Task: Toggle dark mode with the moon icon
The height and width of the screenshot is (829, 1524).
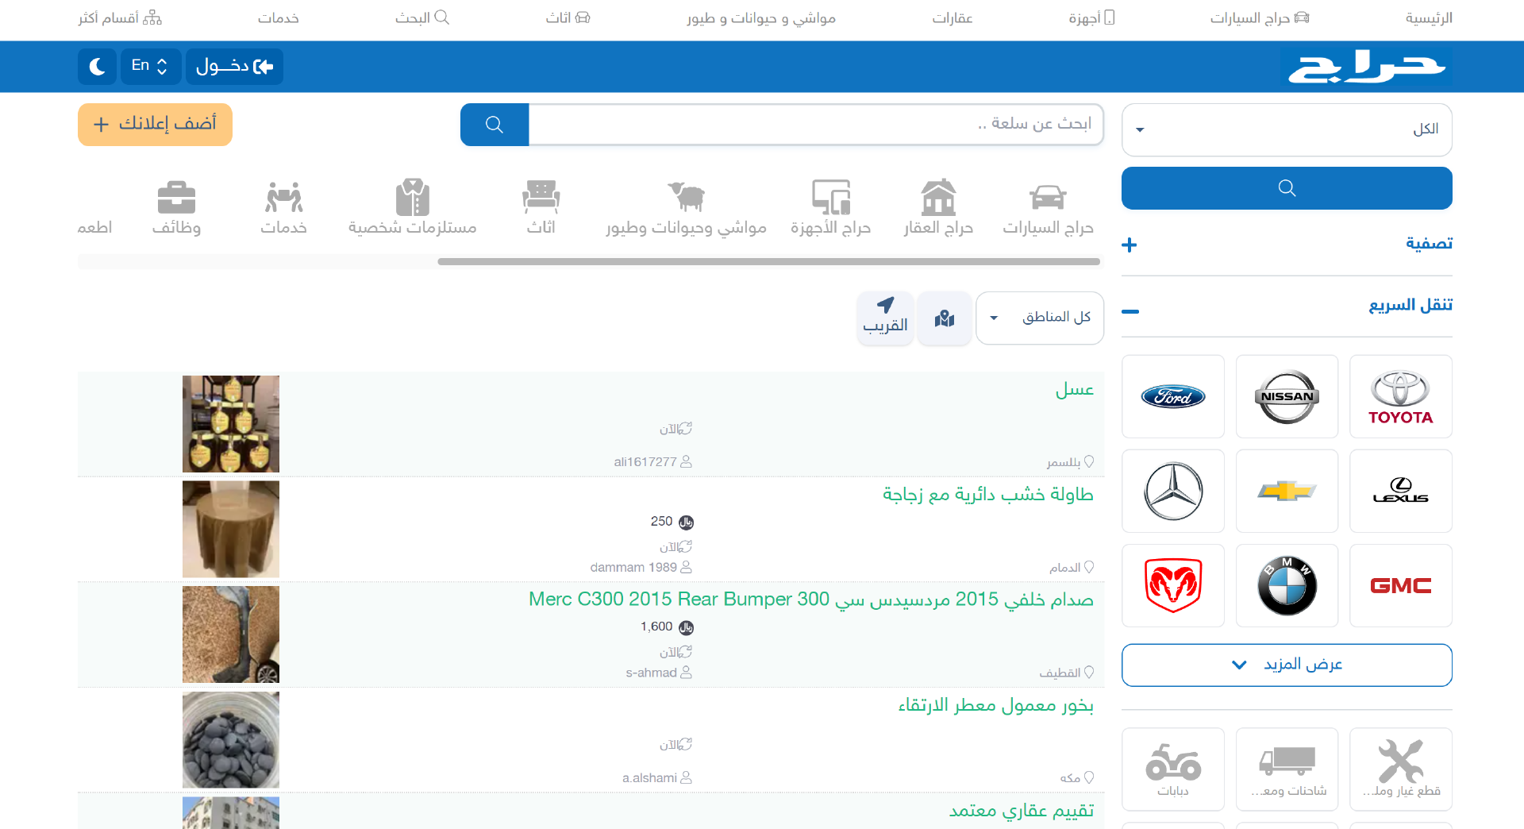Action: tap(98, 67)
